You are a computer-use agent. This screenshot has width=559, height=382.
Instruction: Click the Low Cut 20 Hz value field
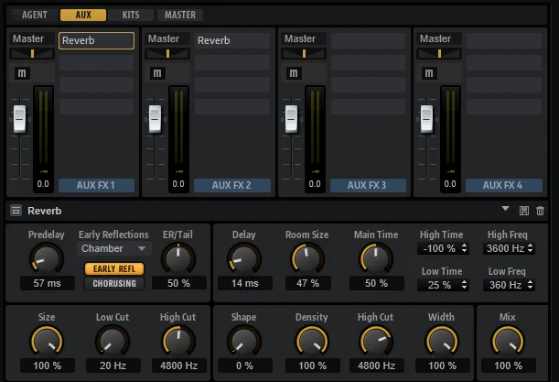click(113, 366)
